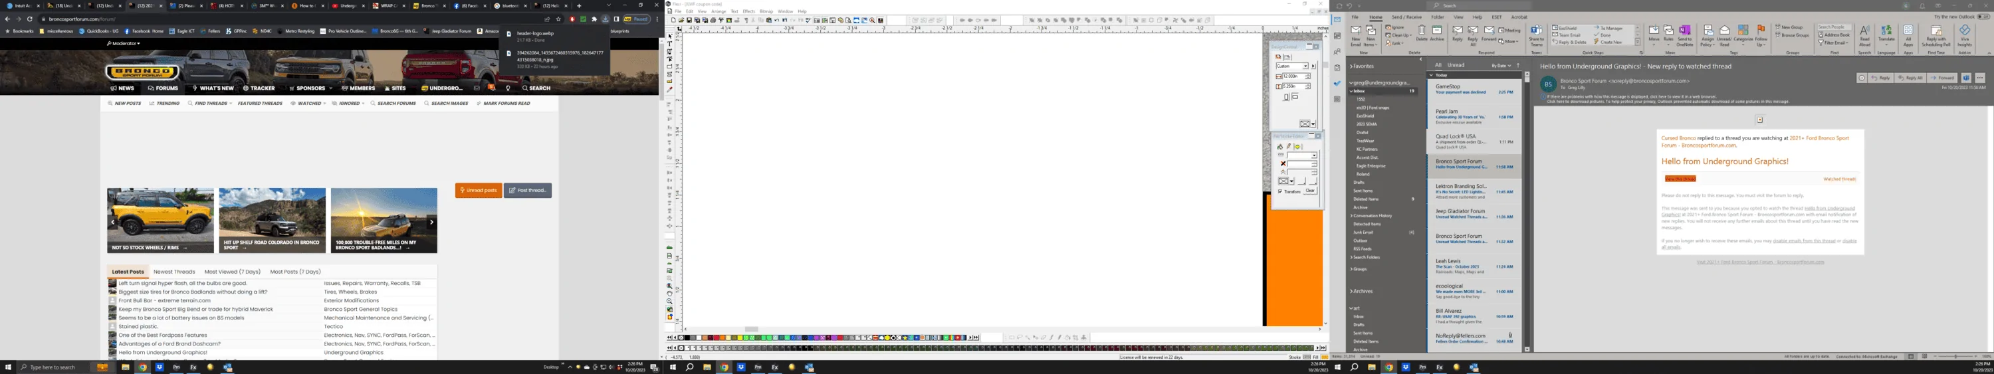Open the Junk dropdown in Outlook ribbon
1994x374 pixels.
click(1396, 43)
